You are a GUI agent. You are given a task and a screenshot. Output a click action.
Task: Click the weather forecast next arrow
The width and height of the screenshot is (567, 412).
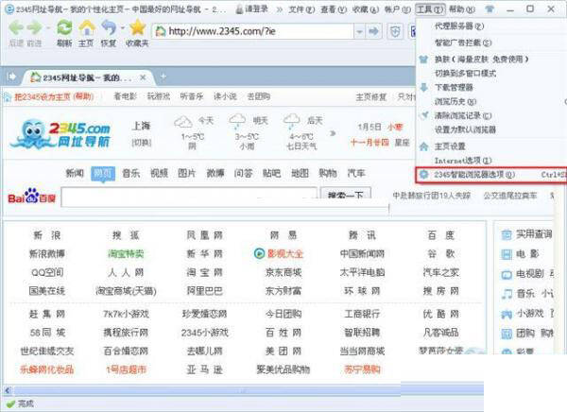point(333,133)
